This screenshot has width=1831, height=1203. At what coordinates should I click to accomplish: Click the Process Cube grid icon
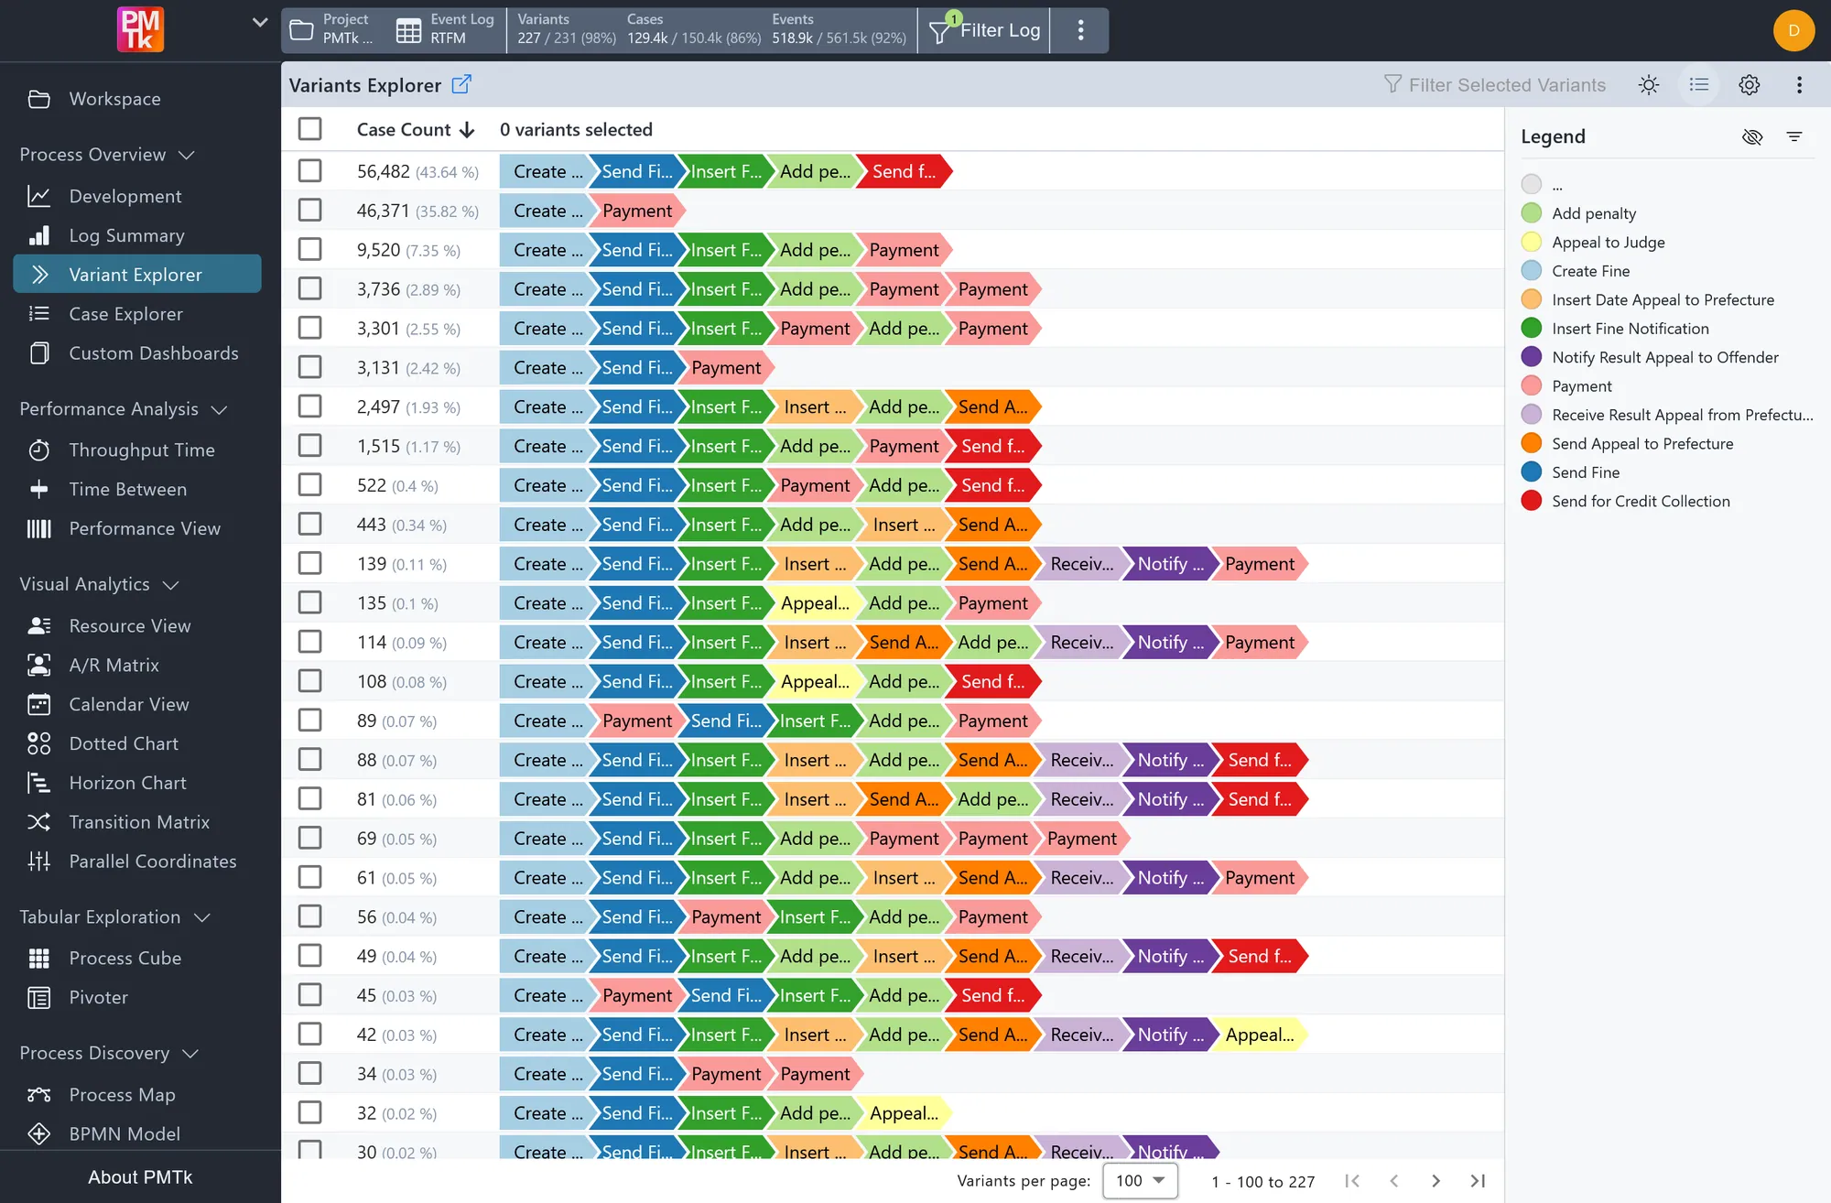(x=39, y=959)
